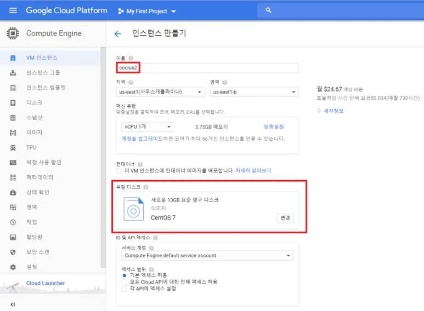Open the 지역 us-east1 dropdown
This screenshot has height=311, width=424.
(x=160, y=92)
